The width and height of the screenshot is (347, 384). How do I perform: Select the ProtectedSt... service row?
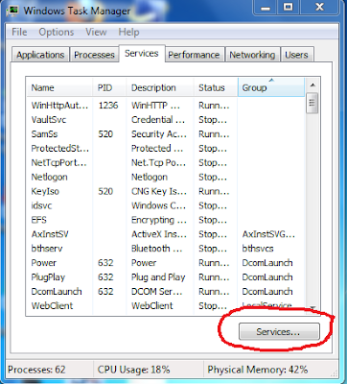166,148
